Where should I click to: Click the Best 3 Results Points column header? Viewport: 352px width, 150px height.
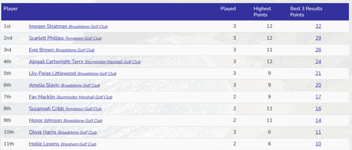[306, 12]
